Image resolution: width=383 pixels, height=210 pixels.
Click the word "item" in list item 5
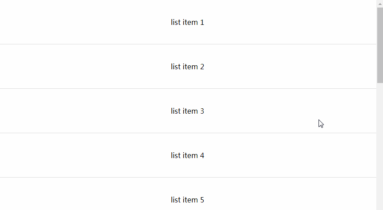[x=190, y=200]
